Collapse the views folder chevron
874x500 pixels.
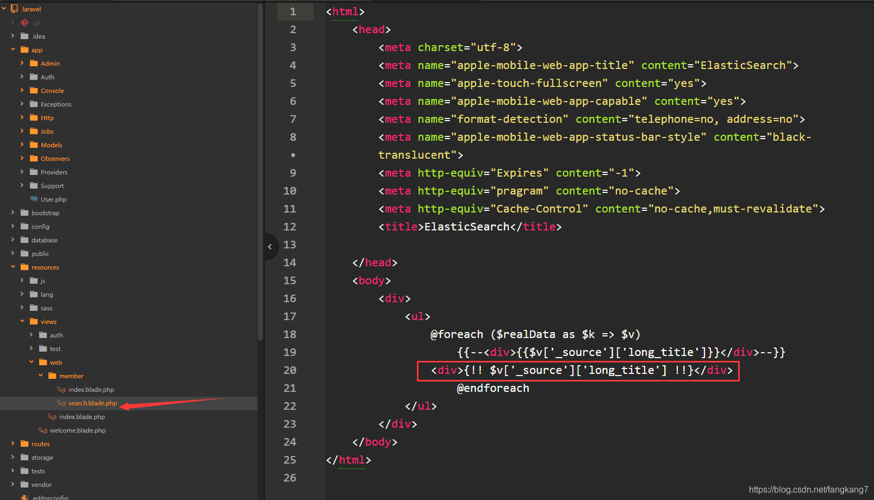(x=22, y=321)
